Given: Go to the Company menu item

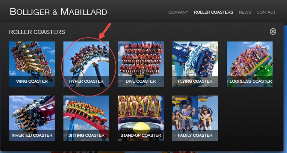Looking at the screenshot, I should [x=178, y=12].
